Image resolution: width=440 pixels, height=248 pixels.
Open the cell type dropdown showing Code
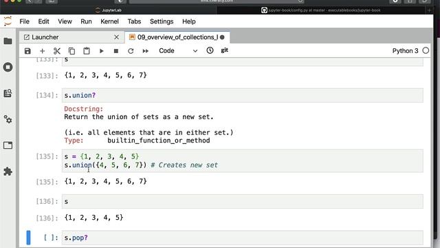(x=178, y=51)
